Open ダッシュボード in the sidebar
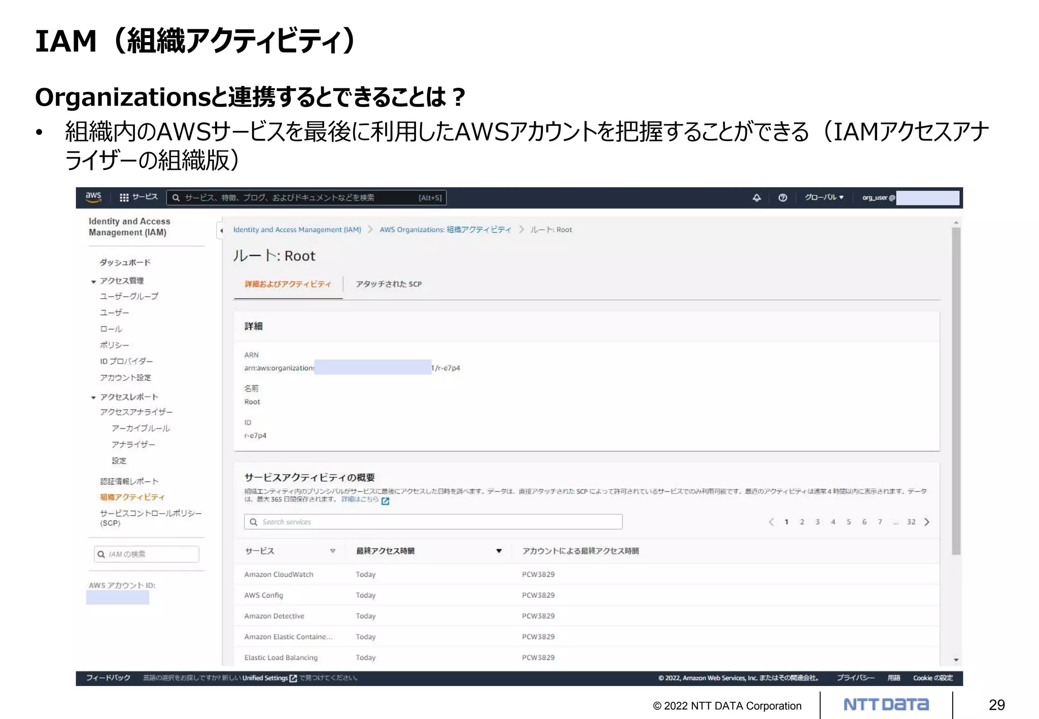Image resolution: width=1039 pixels, height=719 pixels. 125,262
